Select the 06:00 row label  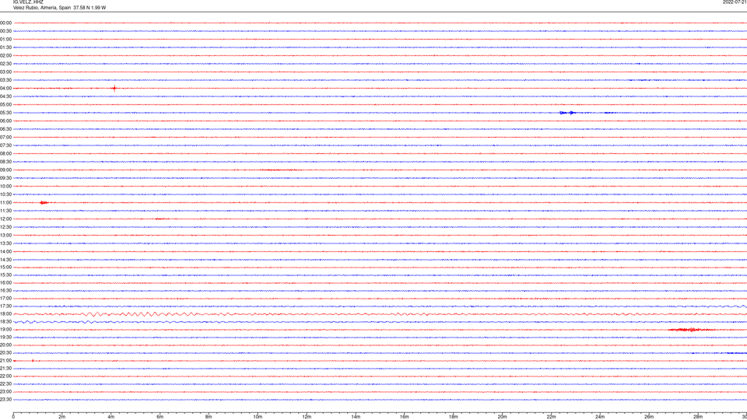tap(5, 121)
